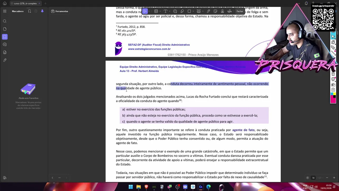Select the eraser tool in overlay drawing toolbar
Viewport: 339px width, 191px height.
(333, 47)
